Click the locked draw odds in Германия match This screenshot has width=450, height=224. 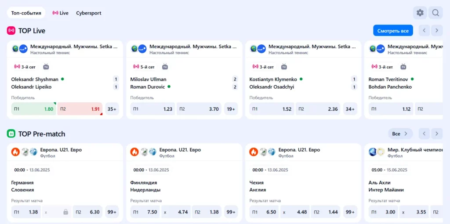(x=57, y=212)
